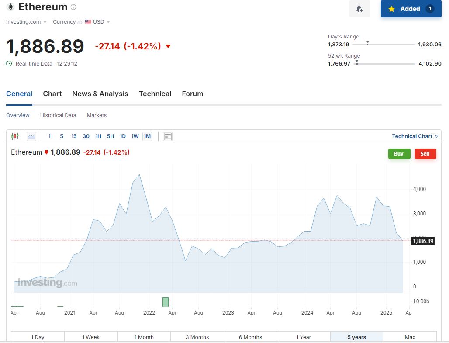
Task: Set the chart interval to 1M
Action: coord(147,136)
